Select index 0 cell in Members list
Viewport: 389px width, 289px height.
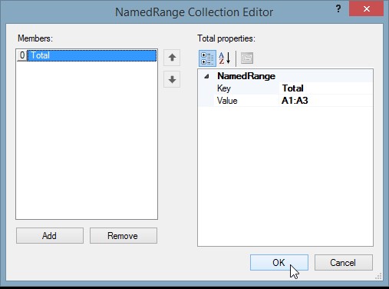coord(22,55)
